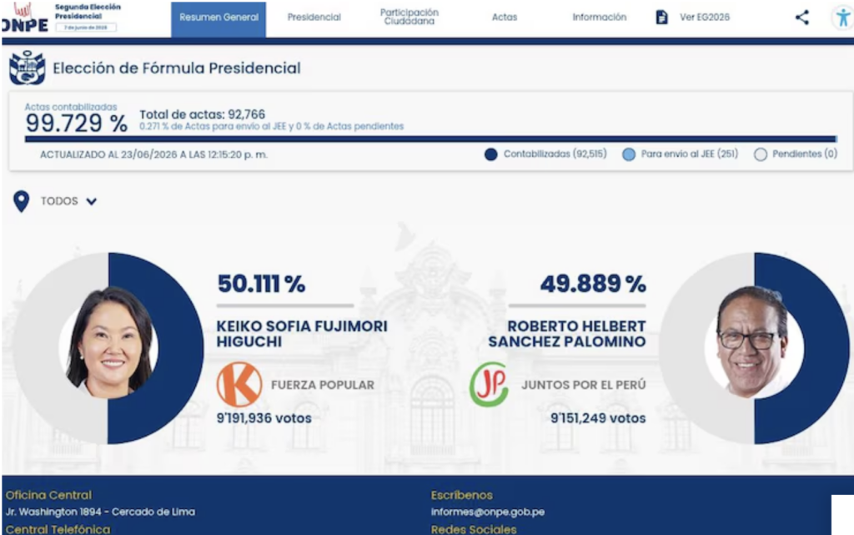
Task: Click Total de actas: 92,766 text
Action: [x=202, y=114]
